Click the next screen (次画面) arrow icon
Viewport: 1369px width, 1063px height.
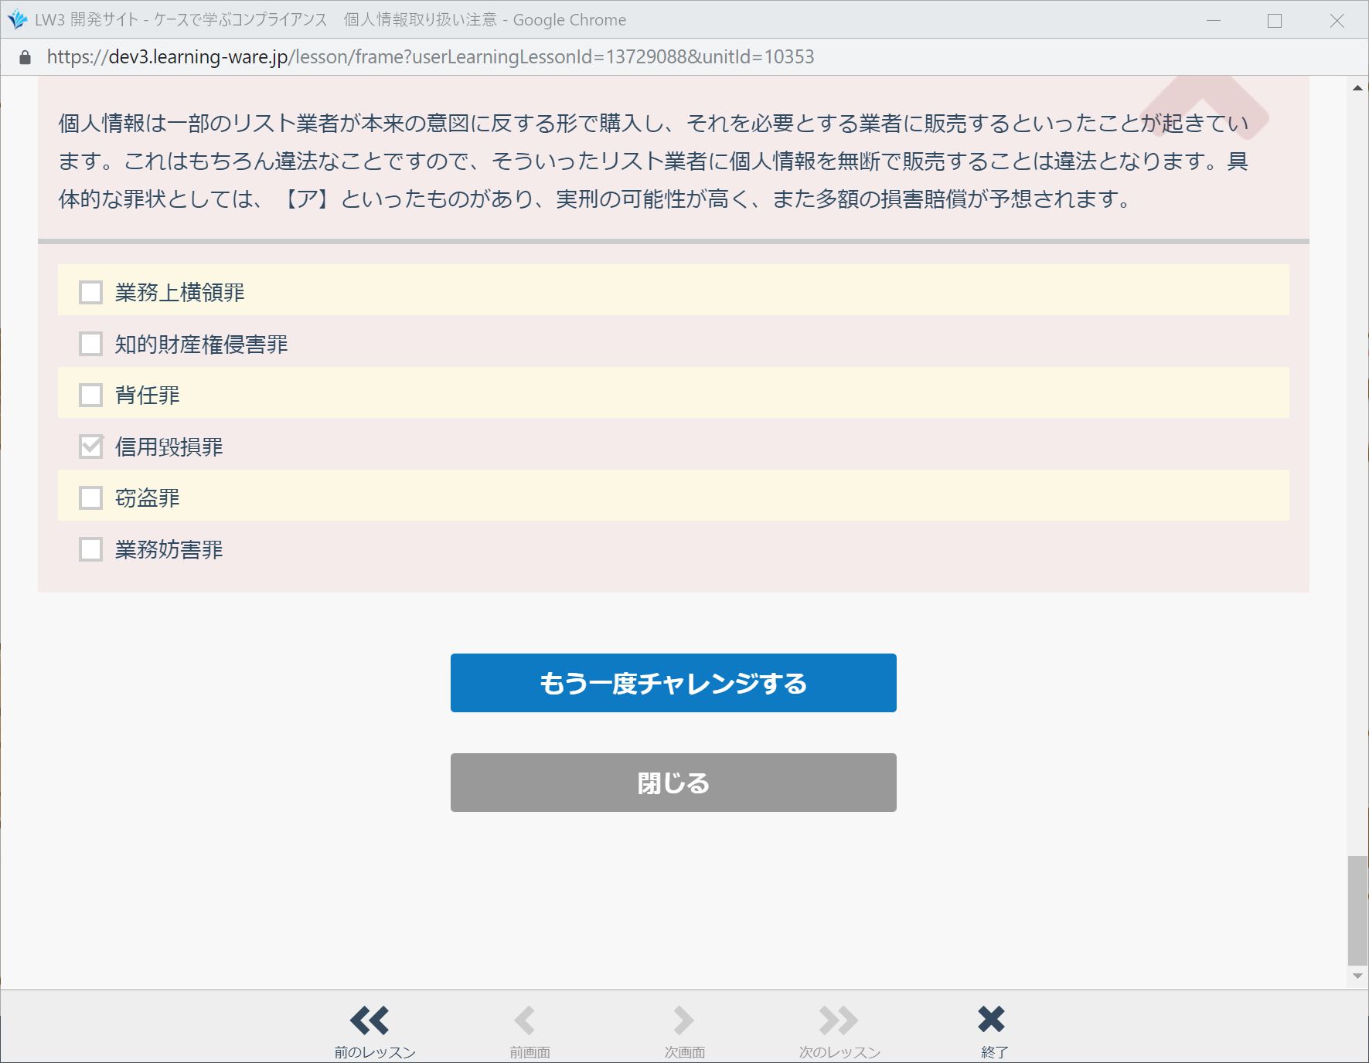[x=683, y=1020]
